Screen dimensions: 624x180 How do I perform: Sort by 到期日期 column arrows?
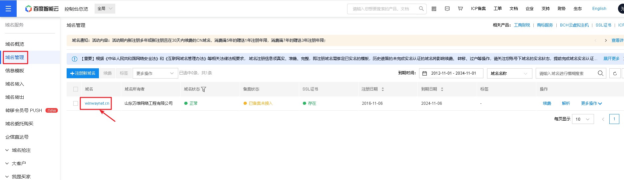point(442,89)
